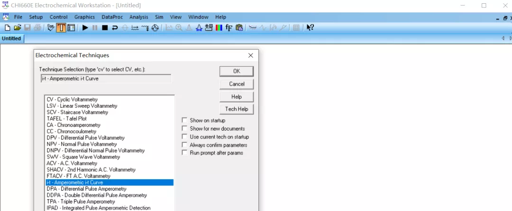This screenshot has height=211, width=512.
Task: Confirm technique with OK button
Action: [237, 71]
